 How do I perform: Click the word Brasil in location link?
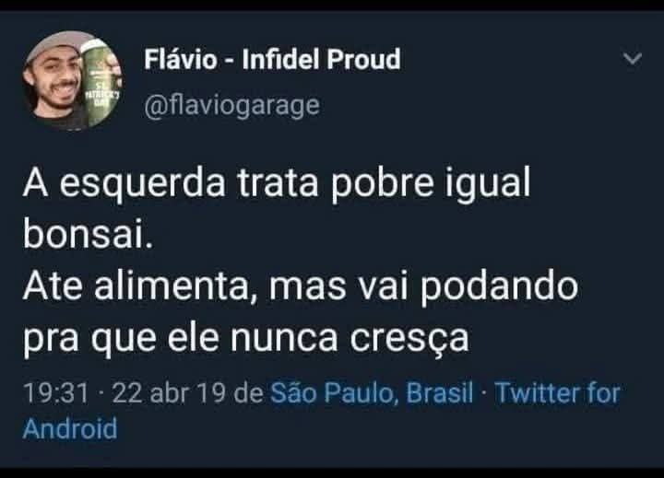[x=440, y=392]
